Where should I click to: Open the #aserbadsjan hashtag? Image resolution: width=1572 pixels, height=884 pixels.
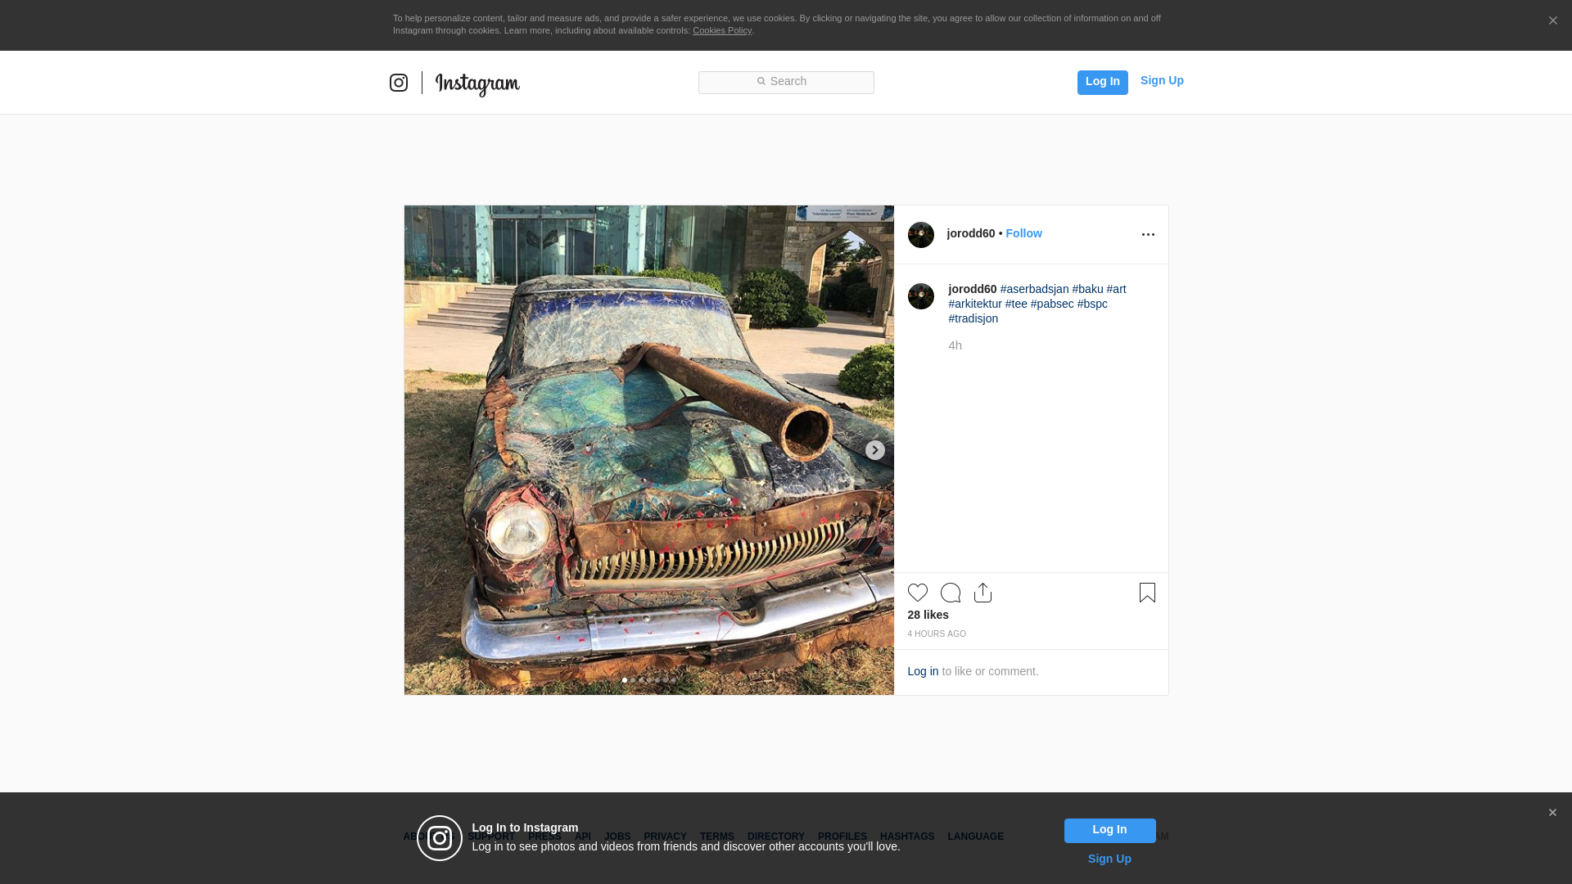click(1034, 289)
